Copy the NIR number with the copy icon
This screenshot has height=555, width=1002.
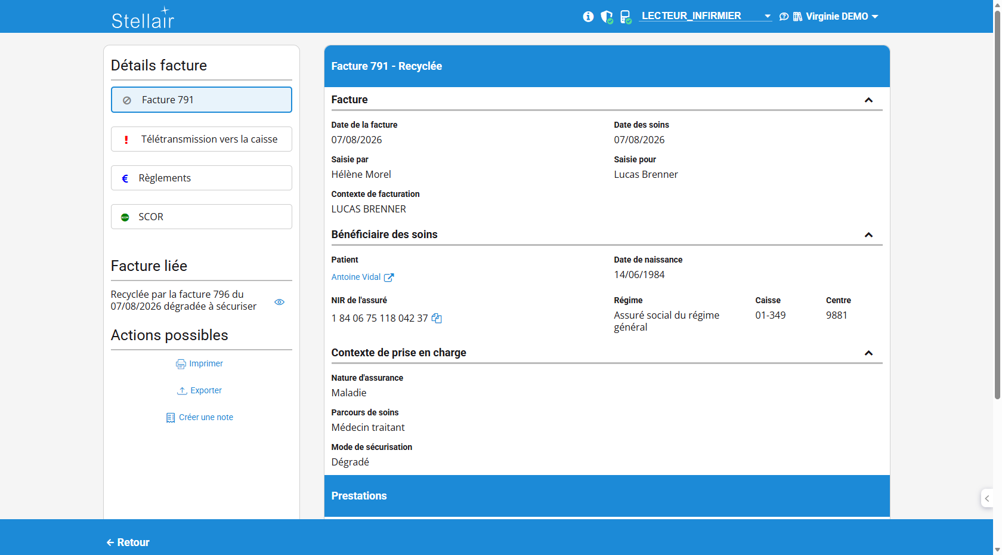coord(437,319)
